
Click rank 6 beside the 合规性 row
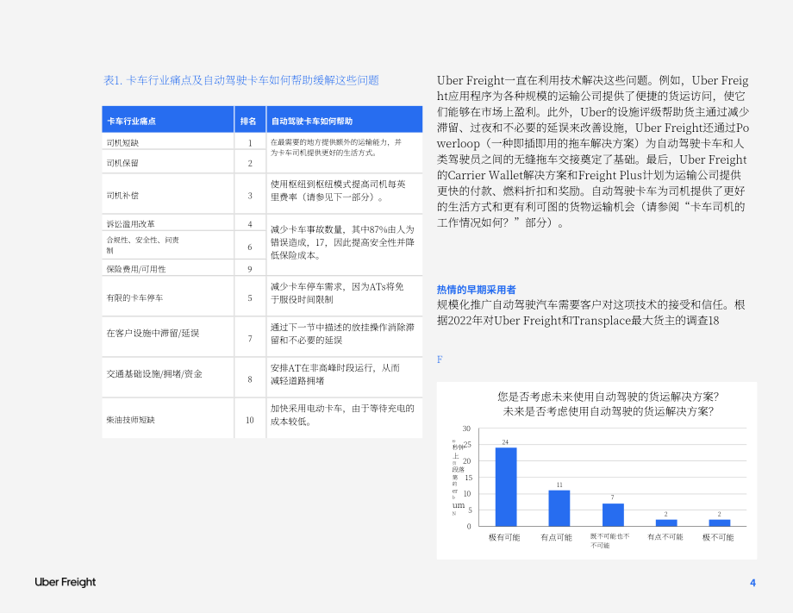250,247
